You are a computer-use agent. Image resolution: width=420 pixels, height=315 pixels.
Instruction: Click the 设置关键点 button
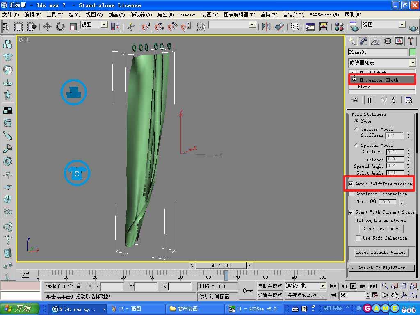270,295
